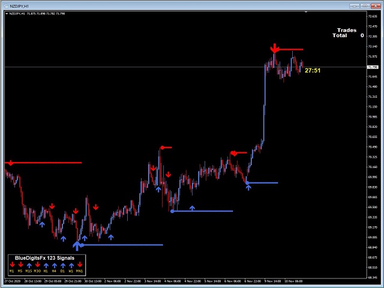
Task: Click the large blue buy arrow at chart bottom
Action: pyautogui.click(x=77, y=246)
